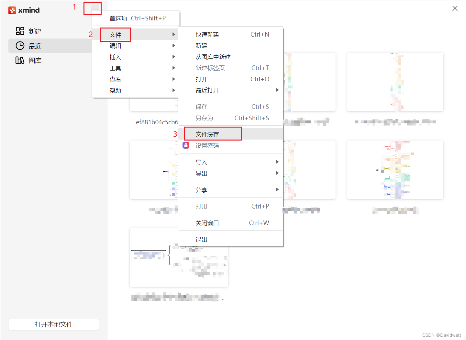Viewport: 466px width, 340px height.
Task: Open the bottom-left bracket-style map thumbnail
Action: (x=179, y=257)
